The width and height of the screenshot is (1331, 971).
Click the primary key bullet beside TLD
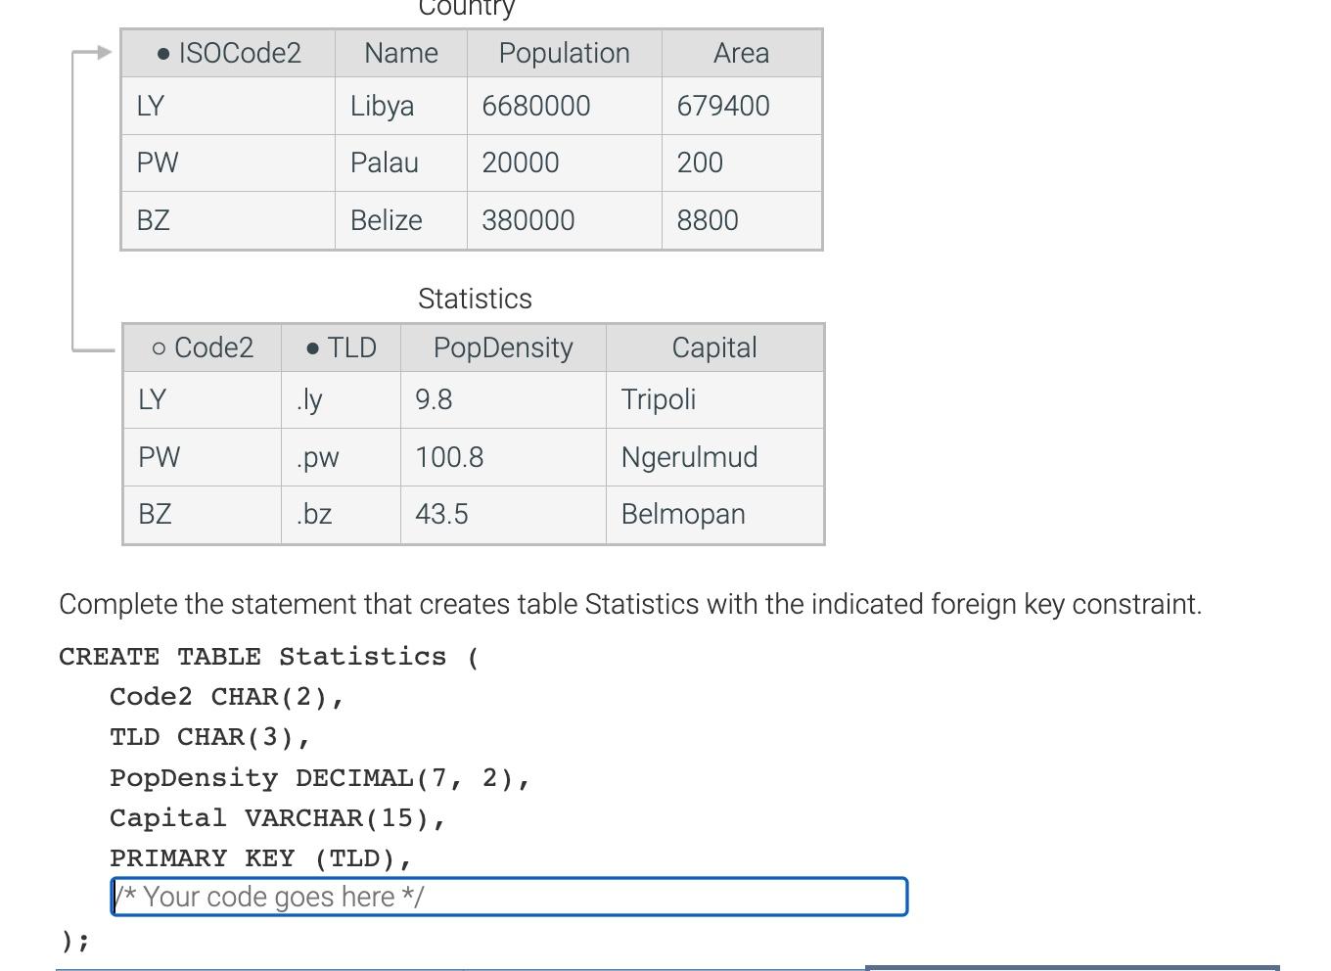pyautogui.click(x=310, y=347)
